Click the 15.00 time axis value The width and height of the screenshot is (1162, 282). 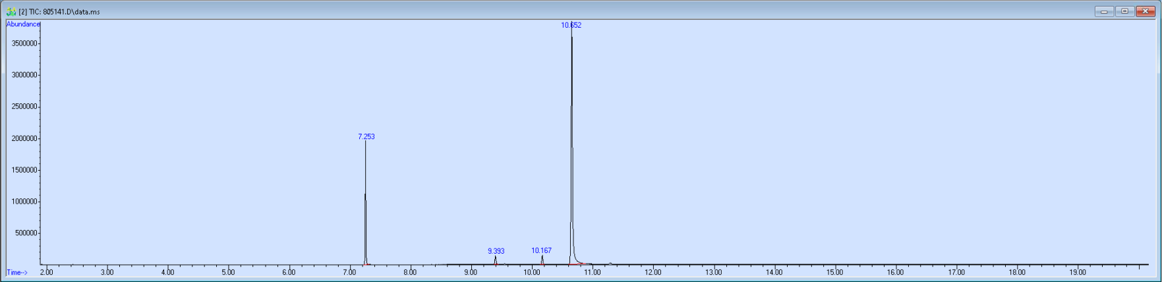835,272
